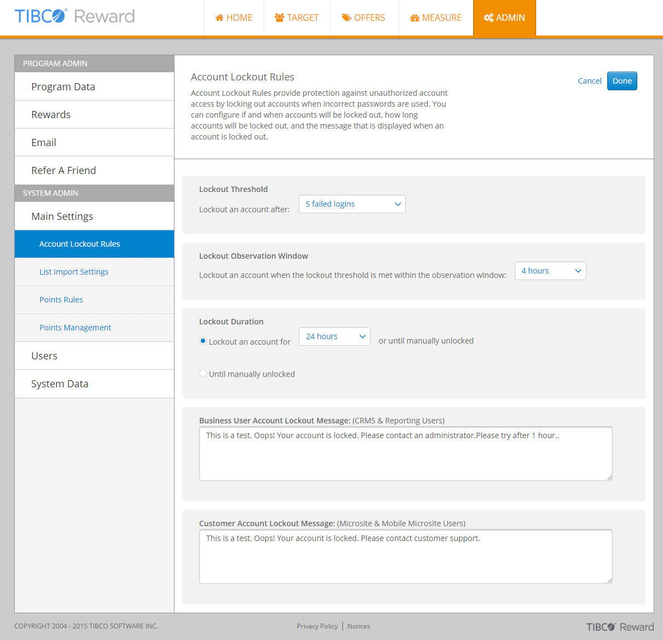Open the '5 failed logins' dropdown
The width and height of the screenshot is (663, 640).
(352, 204)
